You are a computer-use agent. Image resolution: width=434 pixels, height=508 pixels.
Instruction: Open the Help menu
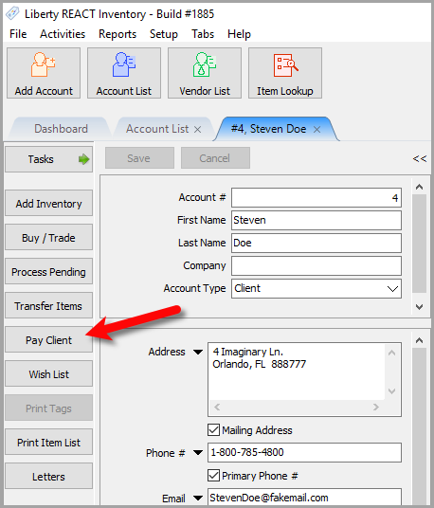click(x=239, y=34)
